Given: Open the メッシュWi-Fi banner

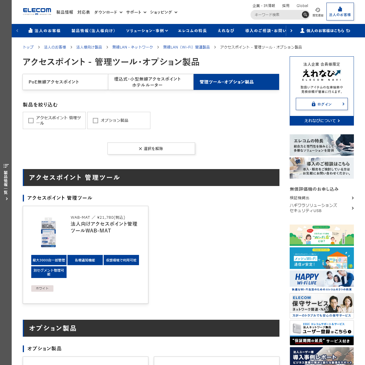Looking at the screenshot, I should (321, 258).
